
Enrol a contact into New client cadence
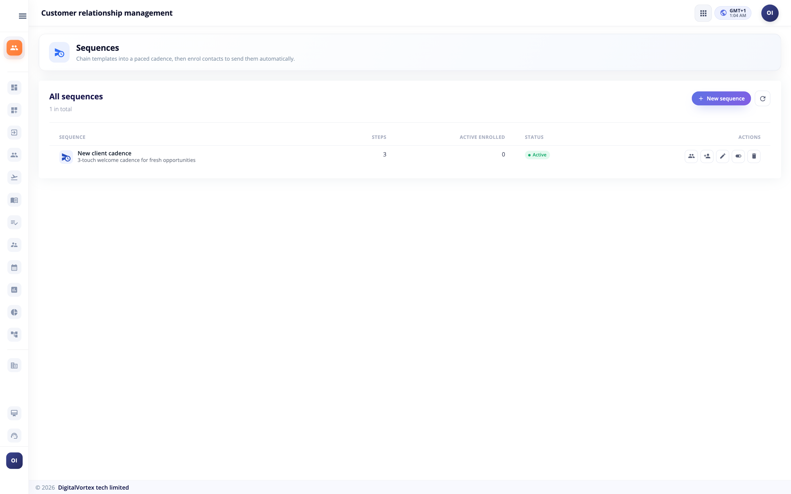click(x=707, y=156)
